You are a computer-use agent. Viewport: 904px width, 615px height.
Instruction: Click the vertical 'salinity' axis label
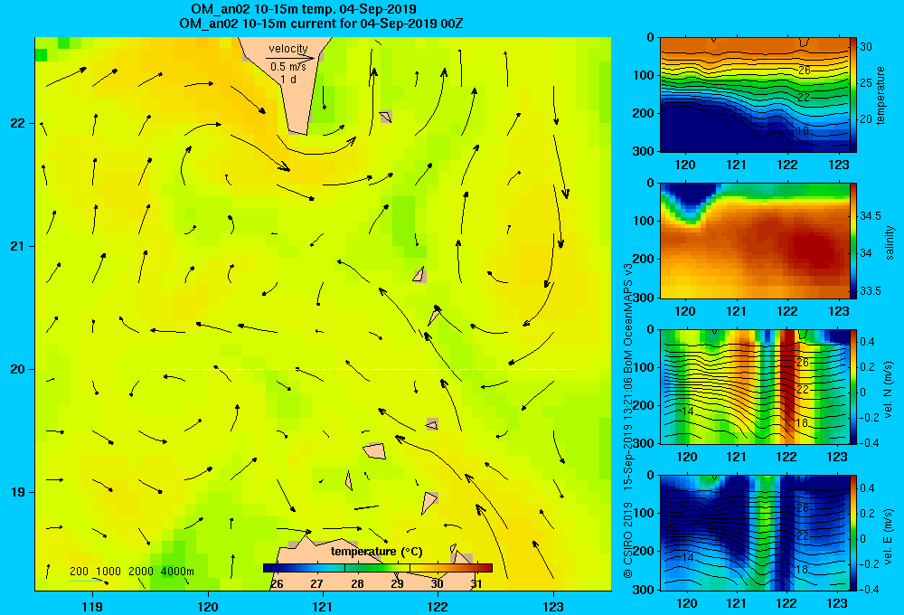[889, 242]
